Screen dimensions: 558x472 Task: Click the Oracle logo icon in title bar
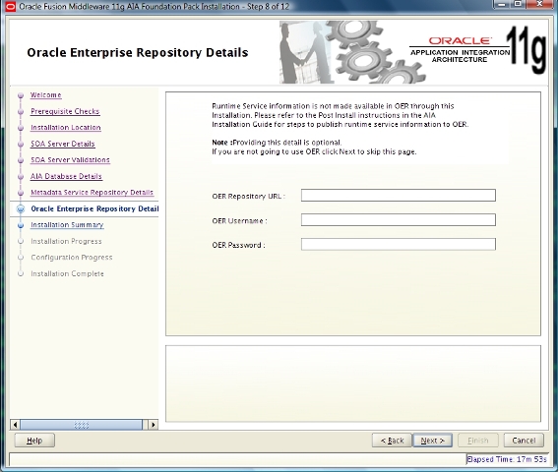(10, 7)
